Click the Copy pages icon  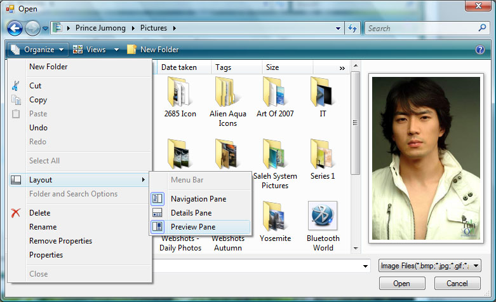point(16,100)
